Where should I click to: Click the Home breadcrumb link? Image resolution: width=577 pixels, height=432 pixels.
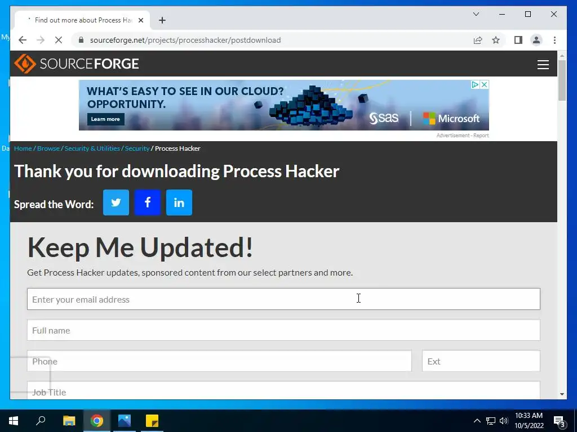tap(23, 148)
